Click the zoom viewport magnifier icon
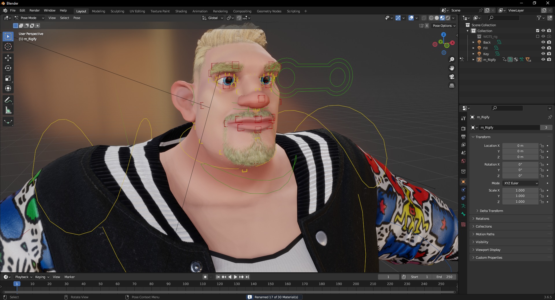This screenshot has height=300, width=555. click(452, 59)
